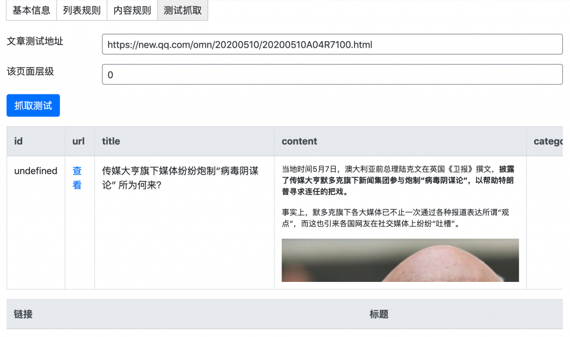The image size is (570, 337).
Task: Click the id column header
Action: pos(36,141)
